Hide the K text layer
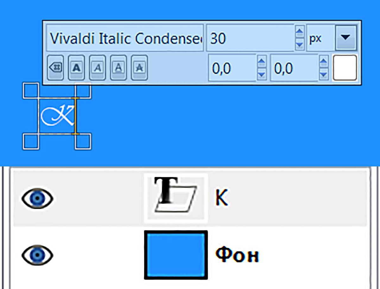The width and height of the screenshot is (380, 289). coord(37,198)
